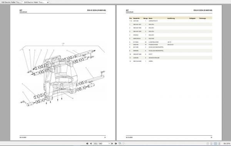Click the LAGERBUCHSE part name
231x146 pixels.
[x=154, y=42]
